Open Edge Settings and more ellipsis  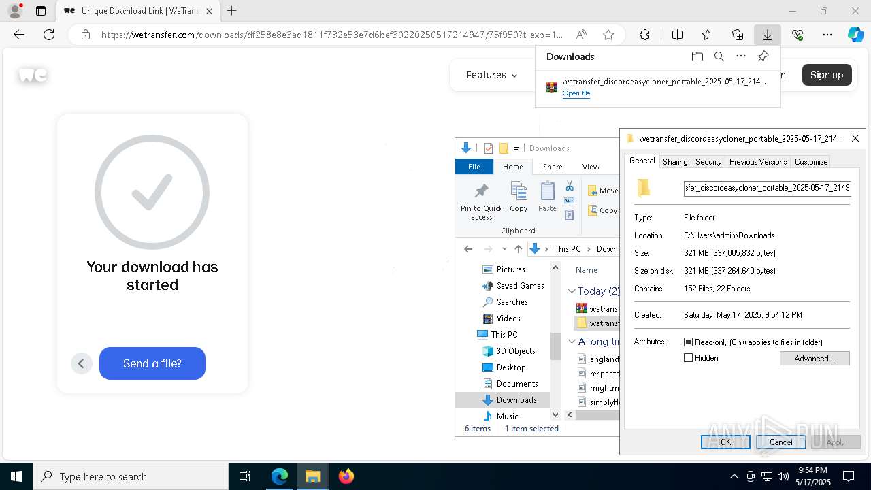pyautogui.click(x=827, y=35)
